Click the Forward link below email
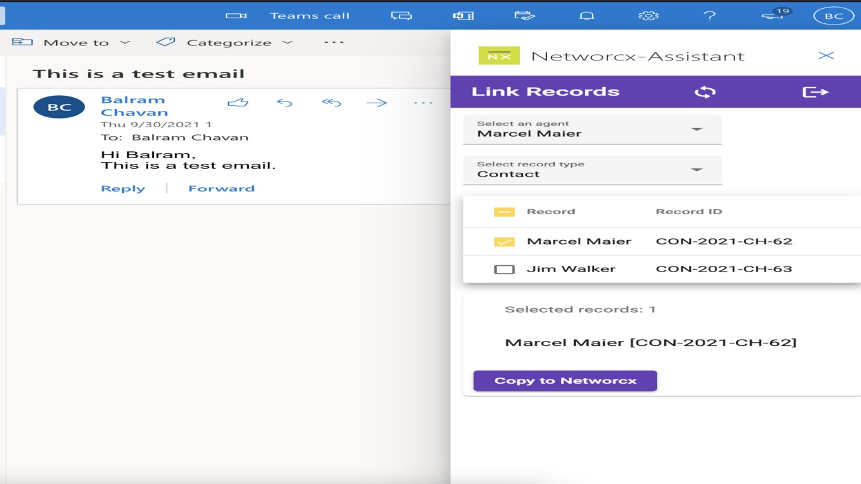The width and height of the screenshot is (861, 484). (221, 188)
